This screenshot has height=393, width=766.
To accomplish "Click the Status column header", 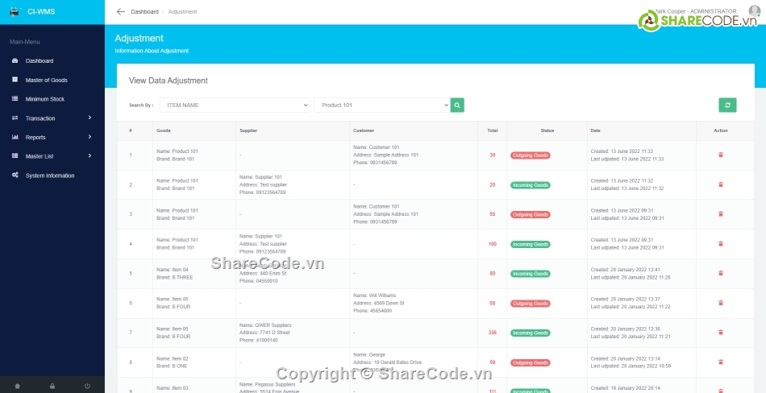I will [547, 130].
